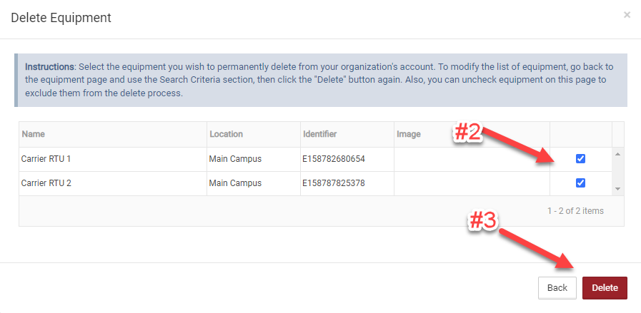The image size is (641, 313).
Task: Click the Instructions information box
Action: [320, 80]
